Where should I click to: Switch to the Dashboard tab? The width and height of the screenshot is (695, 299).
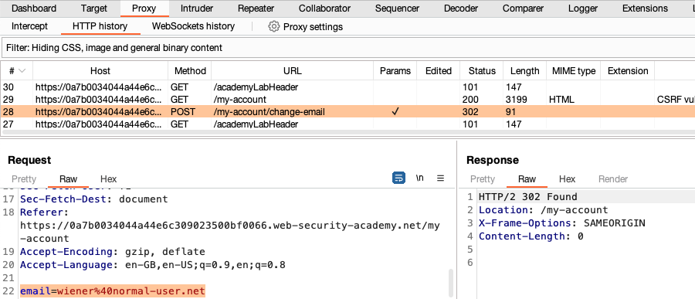pos(34,8)
